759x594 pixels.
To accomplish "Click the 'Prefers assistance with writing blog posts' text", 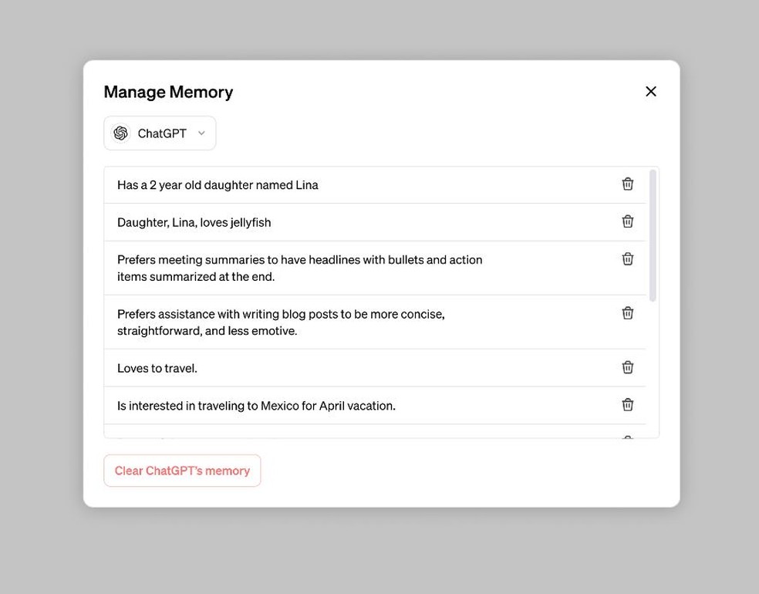I will (x=281, y=322).
